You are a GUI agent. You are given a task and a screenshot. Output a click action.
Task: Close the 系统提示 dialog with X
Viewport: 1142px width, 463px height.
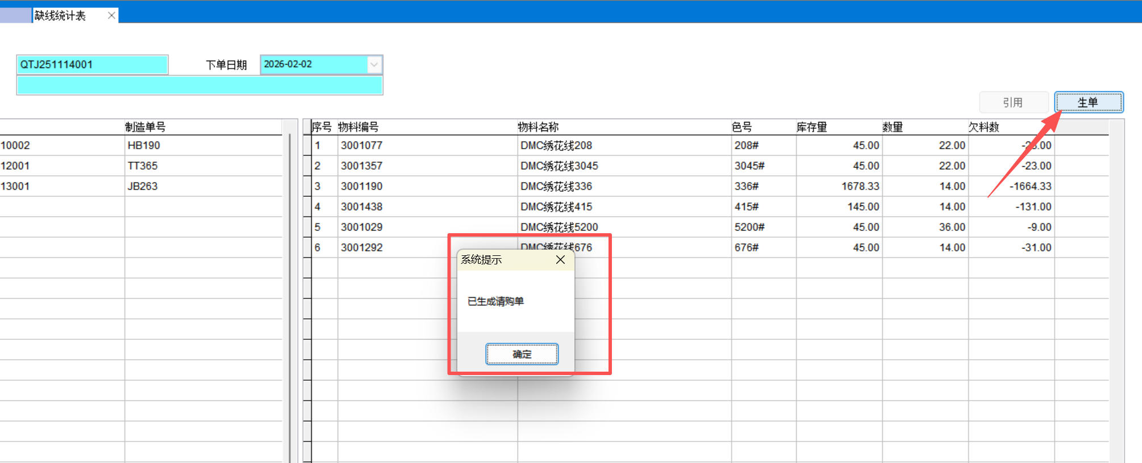click(560, 259)
